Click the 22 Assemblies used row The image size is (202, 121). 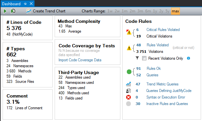coord(74,77)
